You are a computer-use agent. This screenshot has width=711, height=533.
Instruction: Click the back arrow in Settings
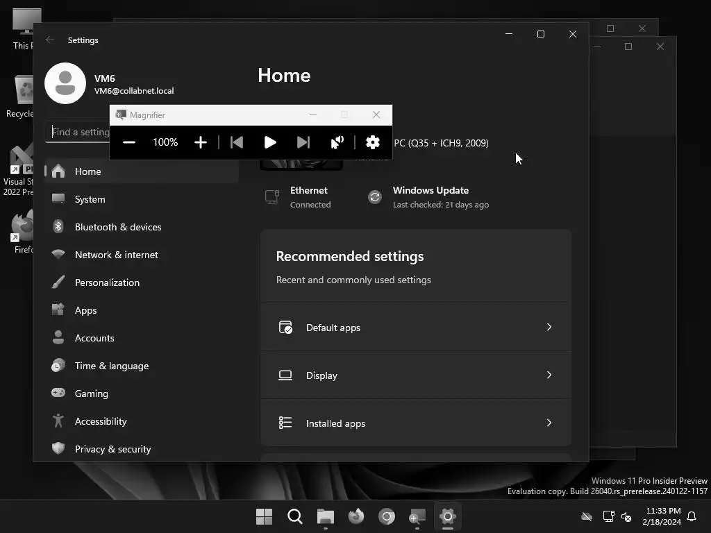pos(50,40)
